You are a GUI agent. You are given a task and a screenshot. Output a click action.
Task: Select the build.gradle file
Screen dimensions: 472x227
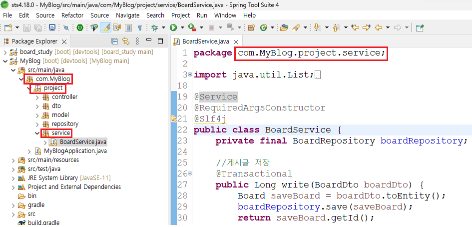click(43, 223)
